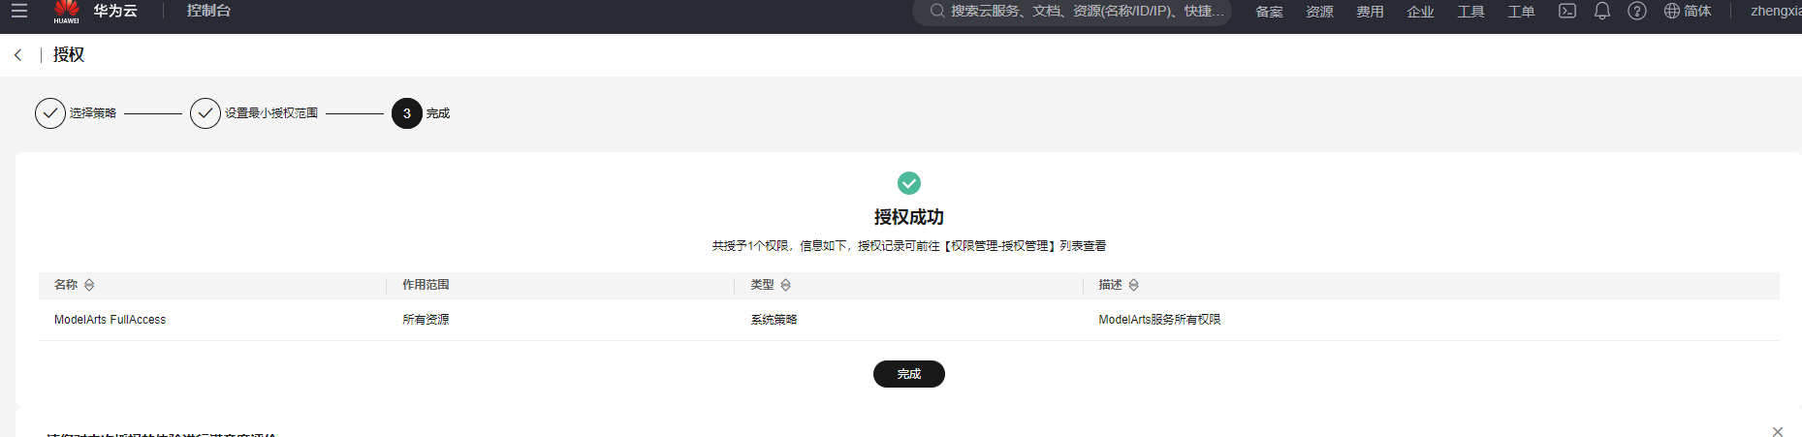Click the search magnifier icon
The height and width of the screenshot is (437, 1802).
pyautogui.click(x=936, y=11)
